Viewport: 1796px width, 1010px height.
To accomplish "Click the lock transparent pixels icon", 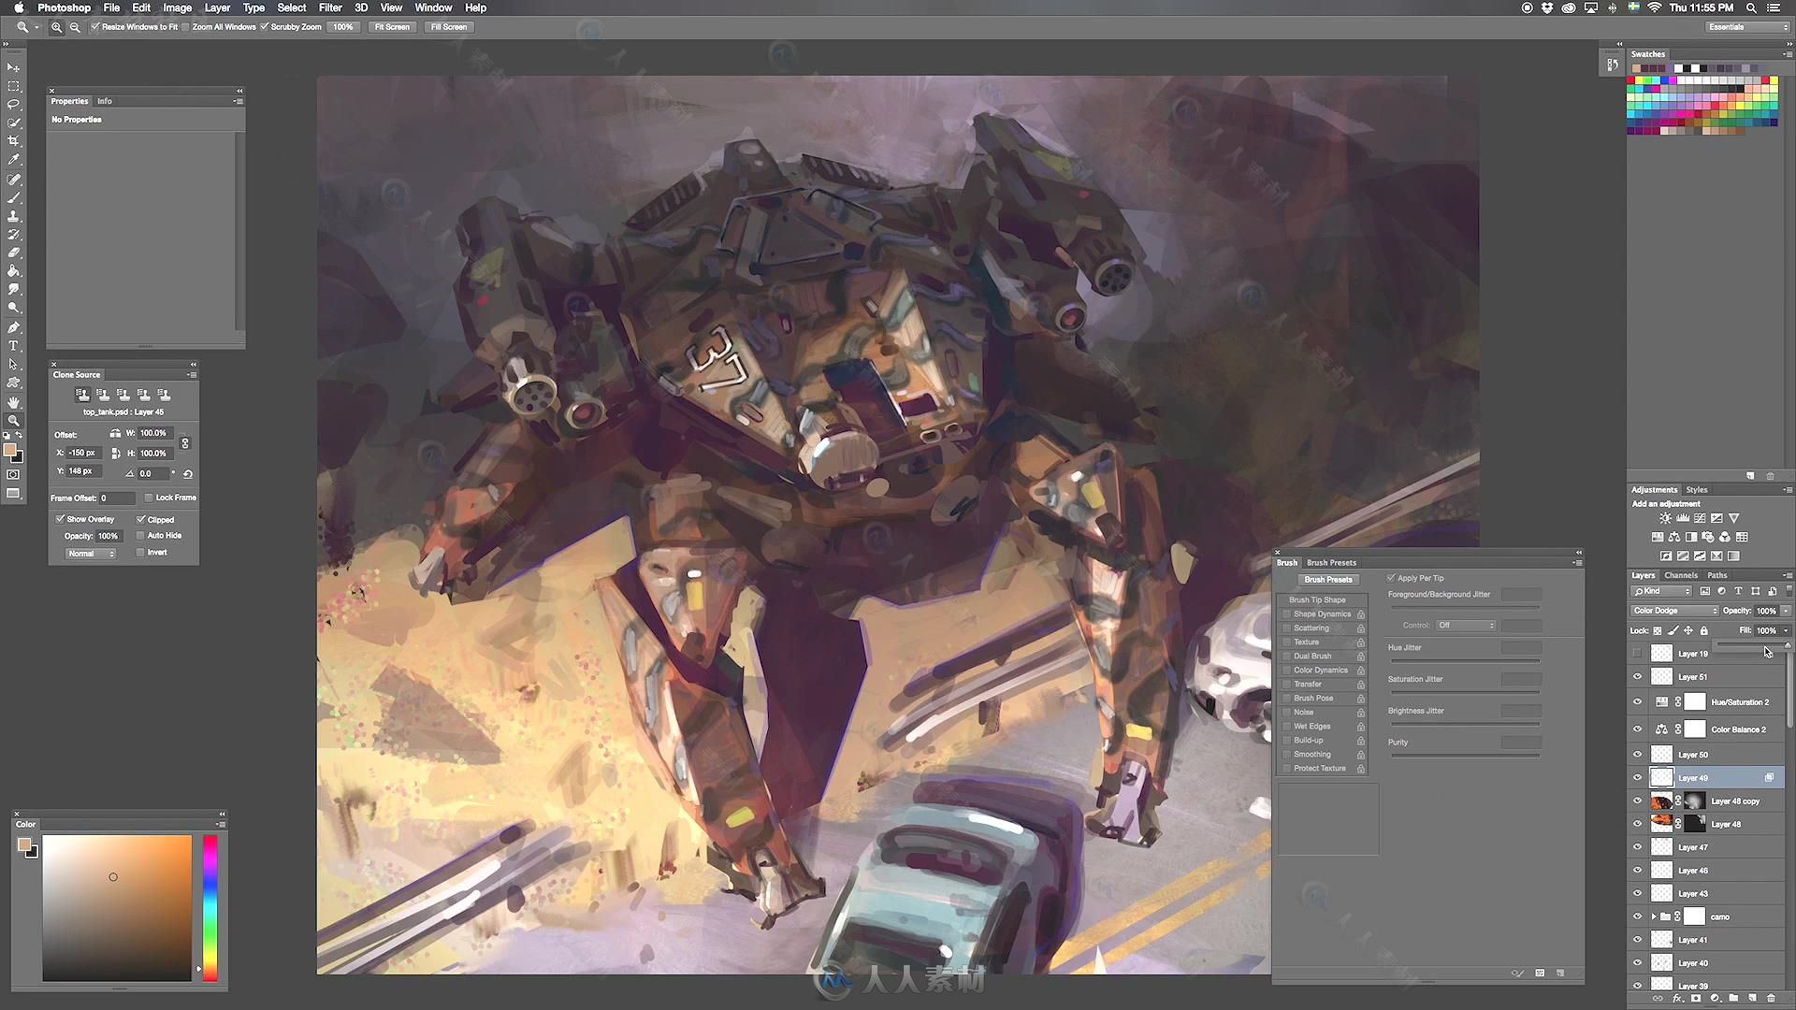I will click(1658, 630).
